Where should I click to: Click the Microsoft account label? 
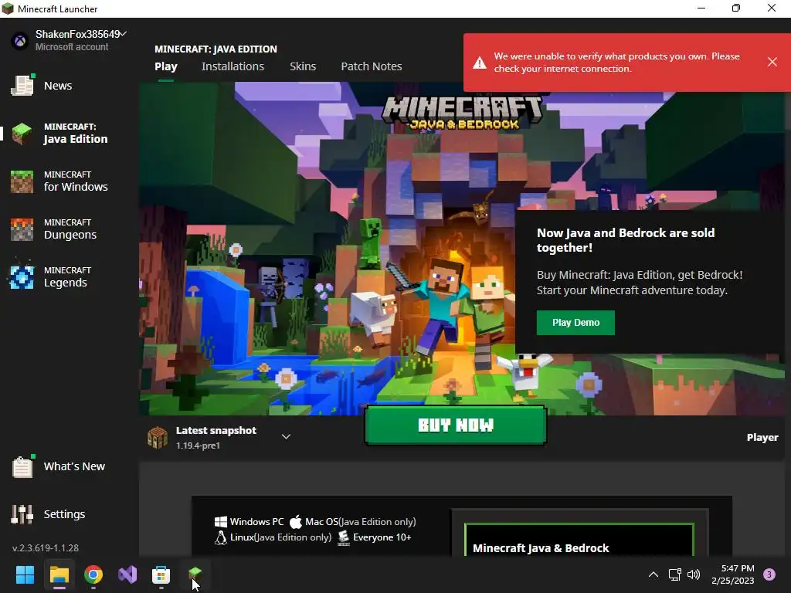tap(72, 47)
